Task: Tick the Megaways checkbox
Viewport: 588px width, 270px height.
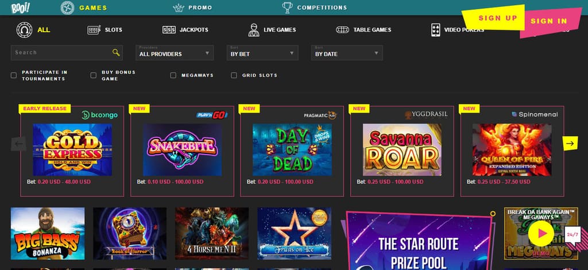Action: point(173,75)
